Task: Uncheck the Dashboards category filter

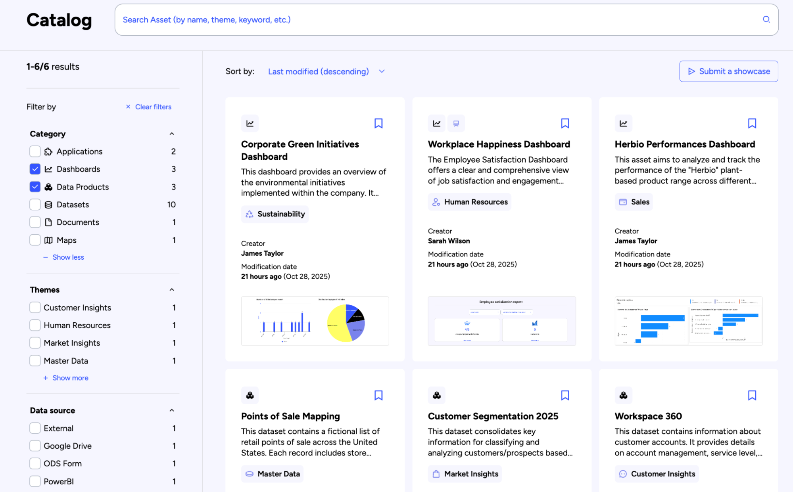Action: click(35, 169)
